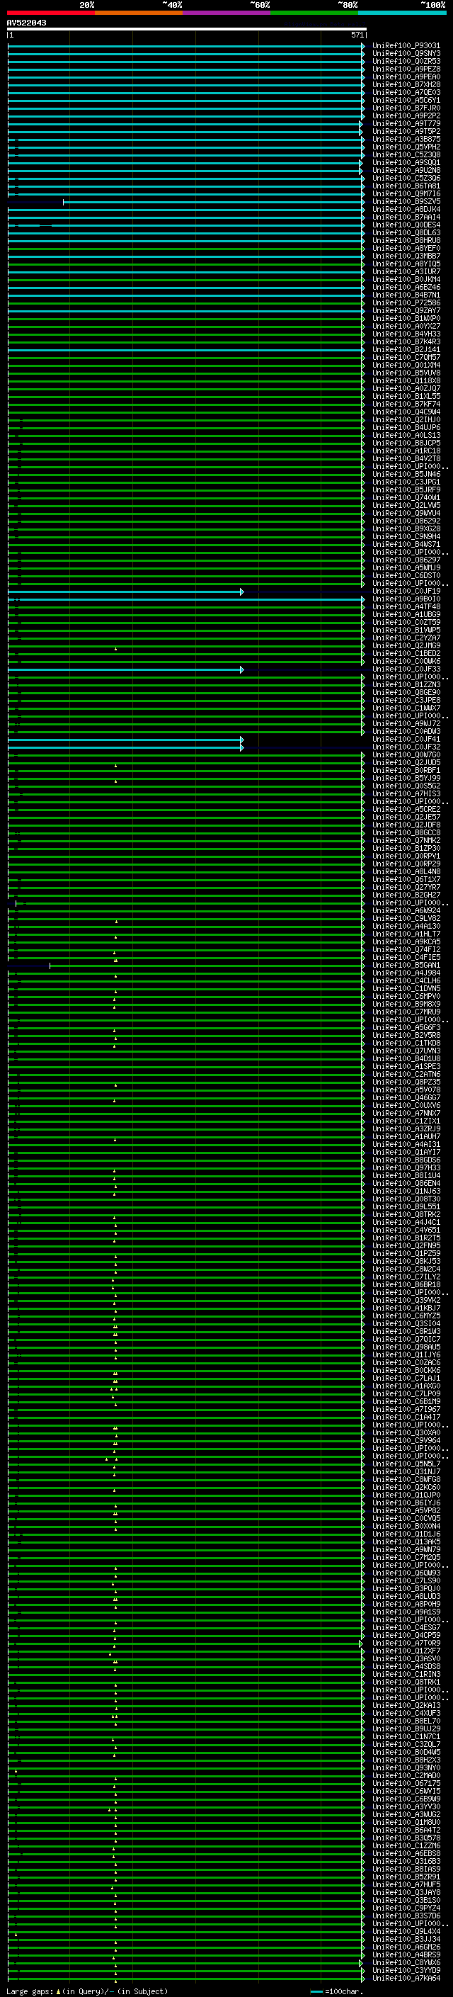Image resolution: width=453 pixels, height=1997 pixels.
Task: Click the green ~80% identity color segment
Action: tap(314, 13)
